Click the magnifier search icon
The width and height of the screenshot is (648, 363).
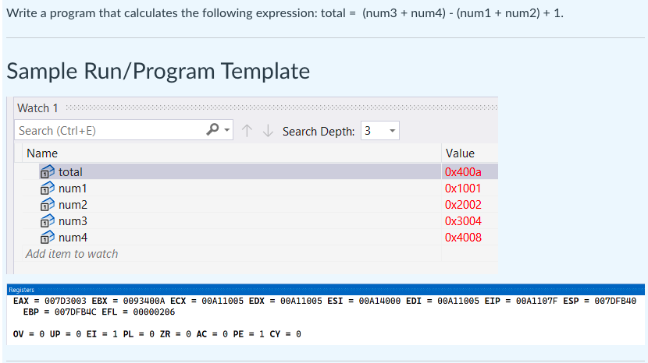click(212, 130)
